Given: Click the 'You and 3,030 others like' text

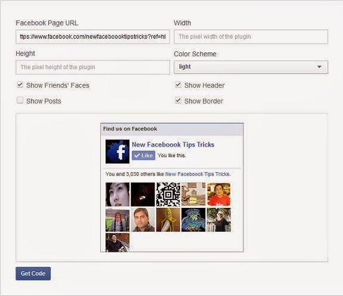Looking at the screenshot, I should click(x=135, y=174).
